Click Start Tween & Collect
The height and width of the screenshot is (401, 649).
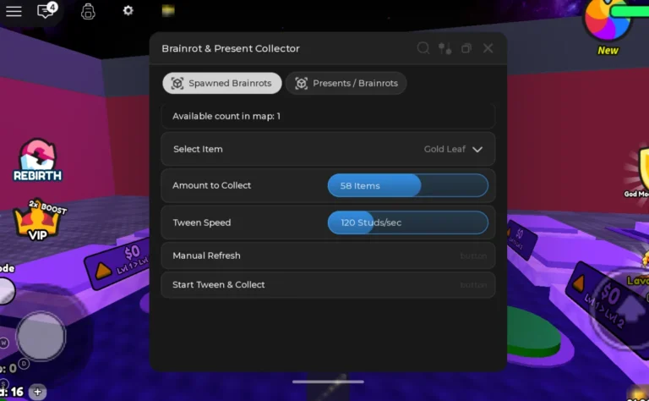[x=328, y=284]
